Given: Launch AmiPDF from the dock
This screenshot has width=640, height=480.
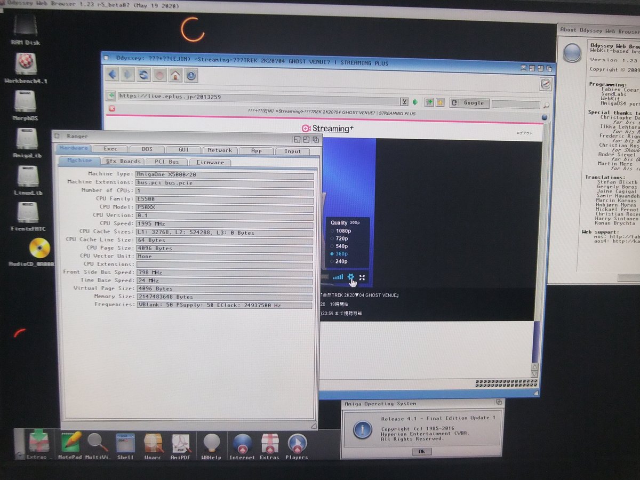Looking at the screenshot, I should 181,446.
